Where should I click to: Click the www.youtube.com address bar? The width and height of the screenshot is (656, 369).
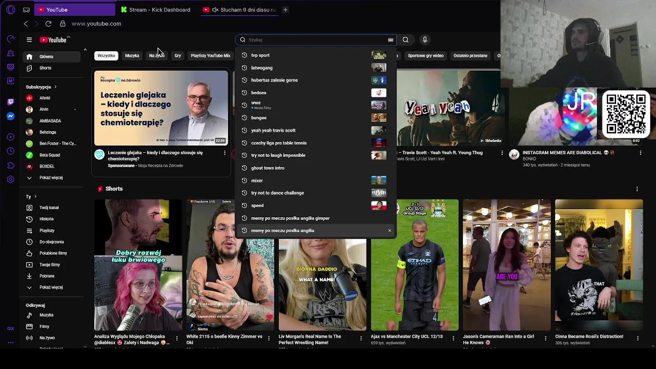pos(96,24)
